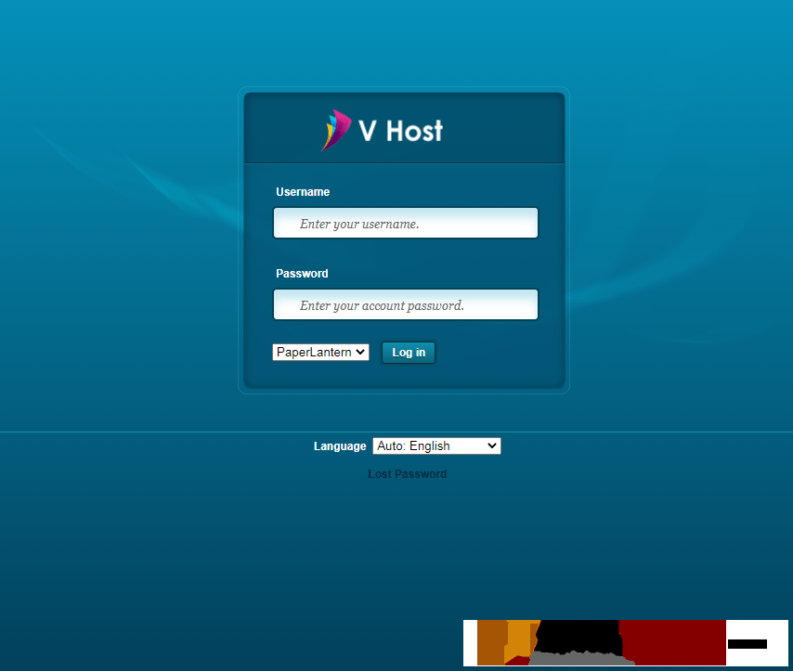Click the black bar on the banner's right
Image resolution: width=793 pixels, height=671 pixels.
tap(747, 643)
